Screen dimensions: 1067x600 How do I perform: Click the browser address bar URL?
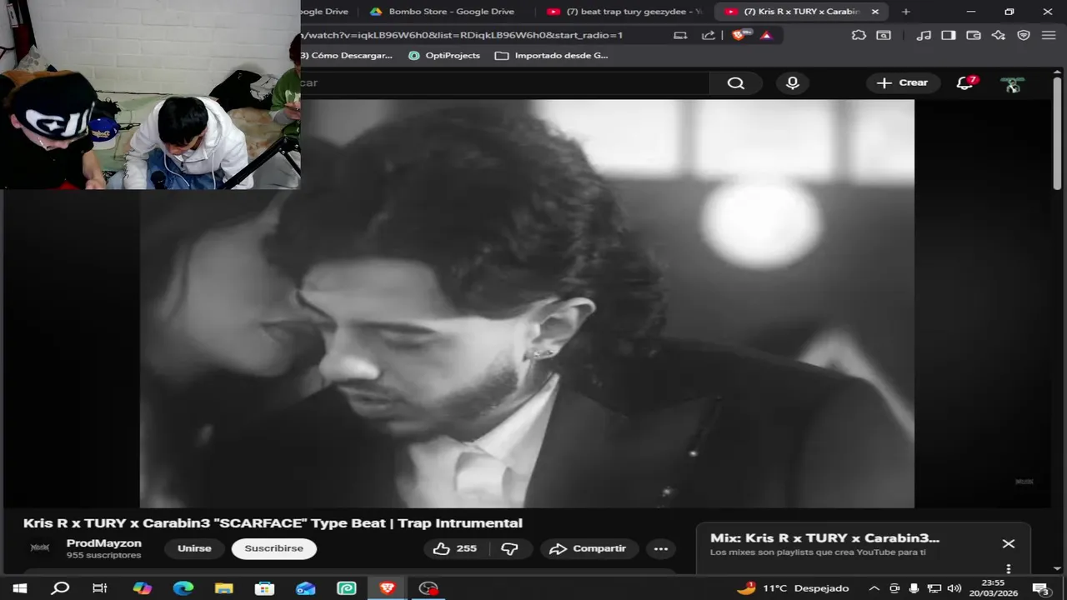point(462,35)
